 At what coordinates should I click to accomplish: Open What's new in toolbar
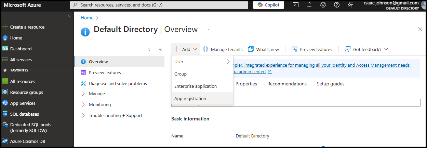(x=264, y=49)
